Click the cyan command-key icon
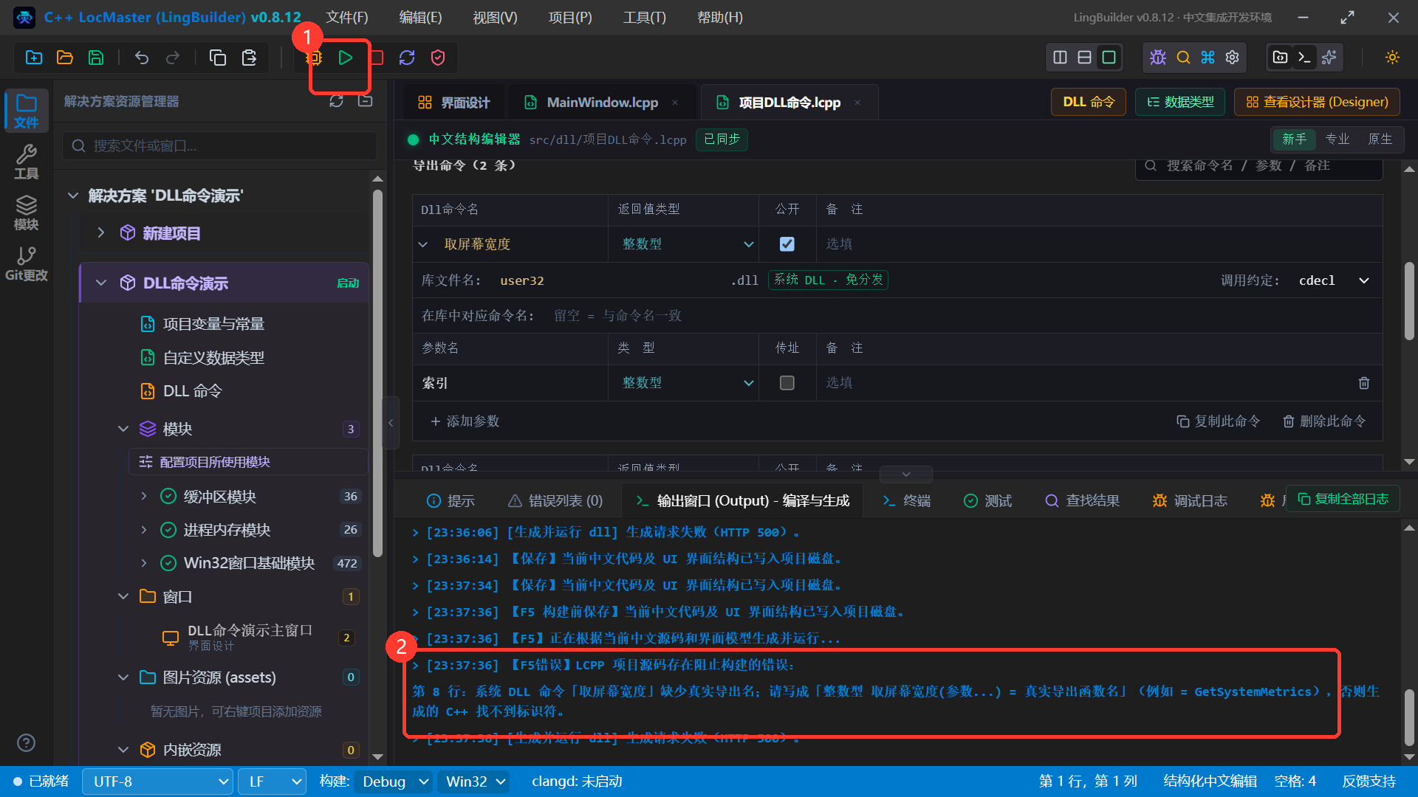Screen dimensions: 1418x797 (x=1208, y=58)
